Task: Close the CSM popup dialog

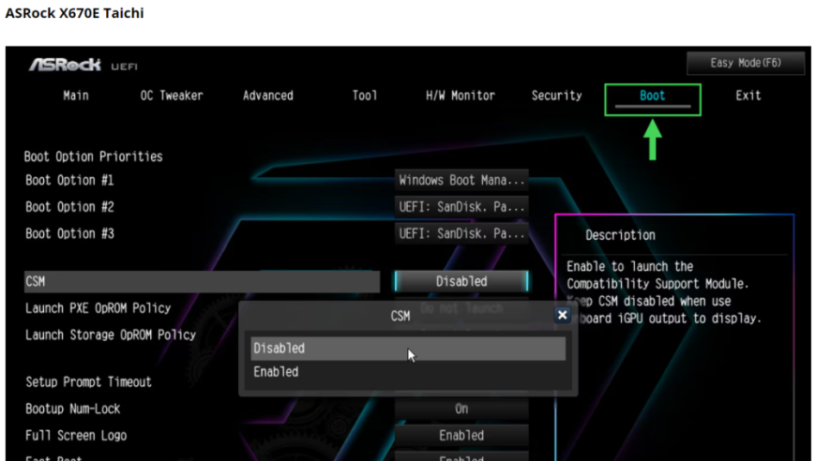Action: pyautogui.click(x=562, y=315)
